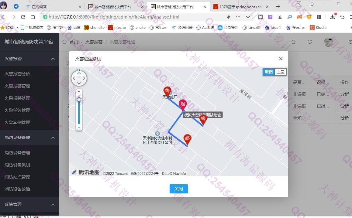Click 分析 in the 未知 table row

coord(344,118)
